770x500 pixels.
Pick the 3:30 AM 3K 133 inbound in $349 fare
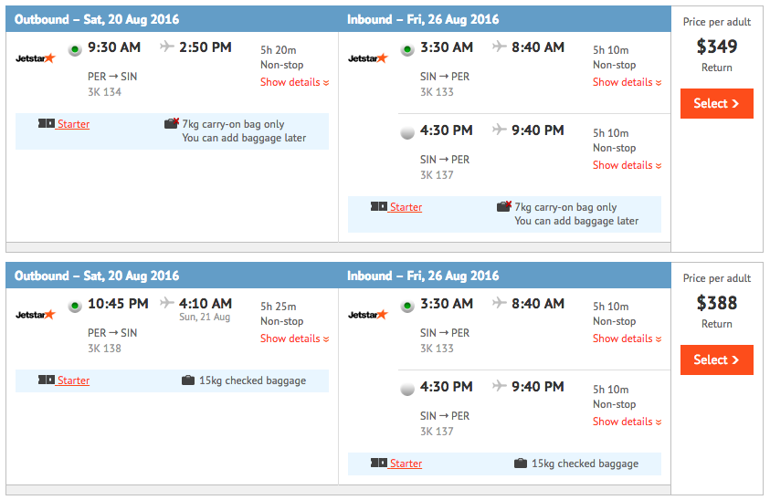(x=407, y=50)
